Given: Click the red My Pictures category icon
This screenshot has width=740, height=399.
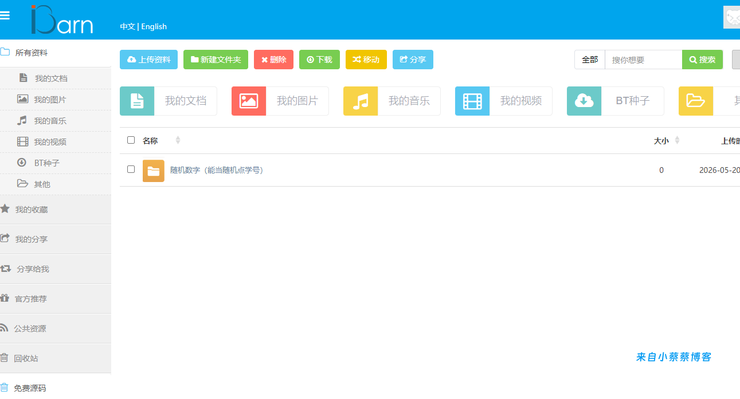Looking at the screenshot, I should coord(249,101).
